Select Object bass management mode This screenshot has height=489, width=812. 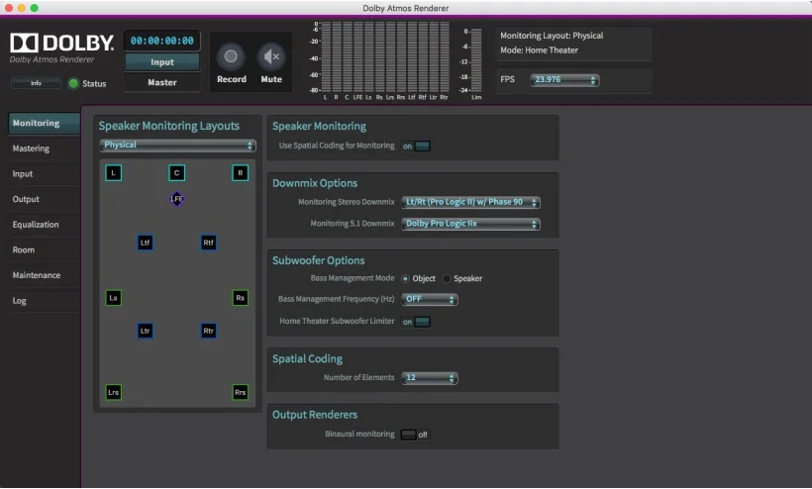coord(405,278)
